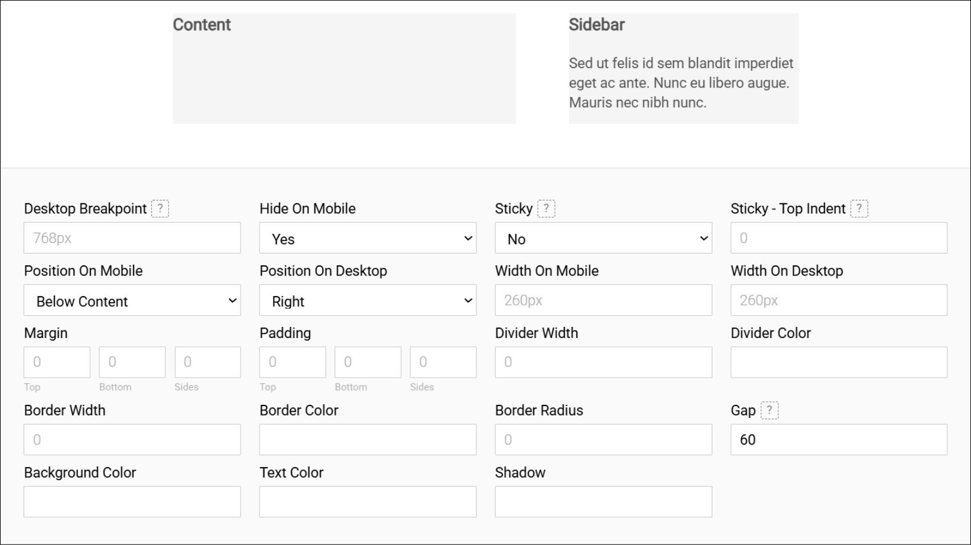Click the Desktop Breakpoint input field
Viewport: 971px width, 545px height.
[x=132, y=238]
